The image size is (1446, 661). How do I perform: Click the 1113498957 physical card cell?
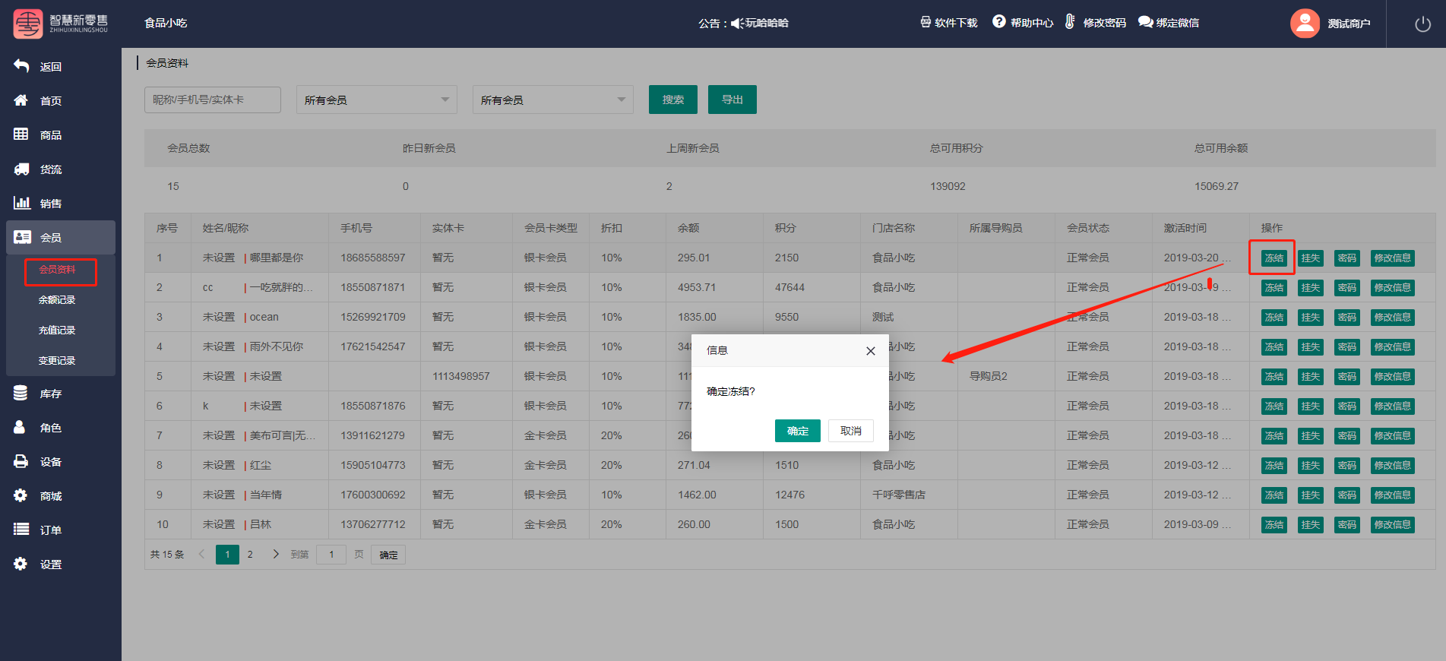click(461, 376)
